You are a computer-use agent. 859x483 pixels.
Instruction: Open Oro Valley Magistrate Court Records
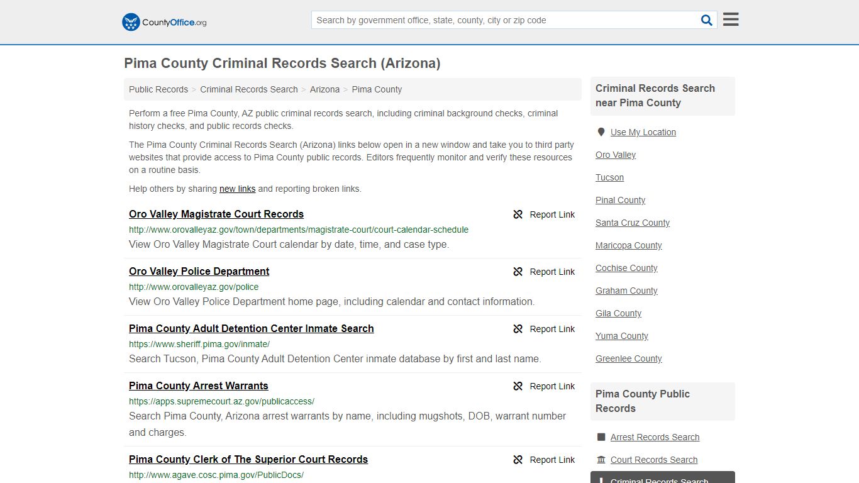(x=216, y=214)
